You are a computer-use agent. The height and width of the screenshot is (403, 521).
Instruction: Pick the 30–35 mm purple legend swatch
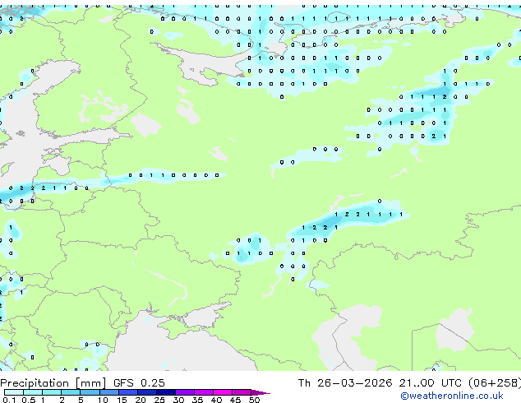(185, 392)
